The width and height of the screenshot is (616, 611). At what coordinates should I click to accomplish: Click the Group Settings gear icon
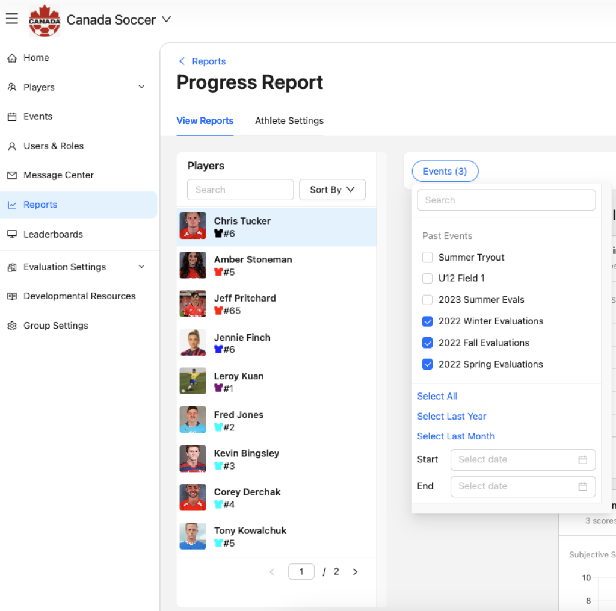coord(11,326)
